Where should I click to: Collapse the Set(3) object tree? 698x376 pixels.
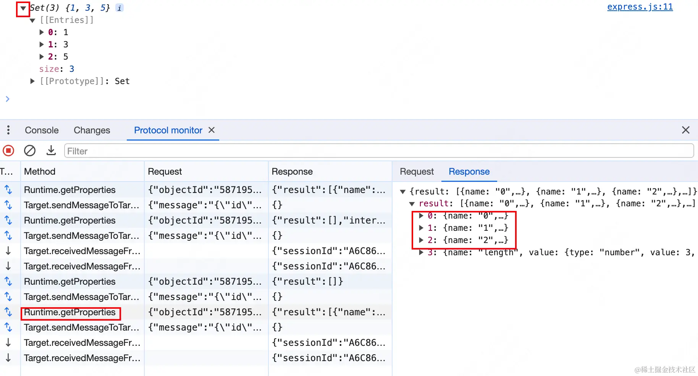(23, 8)
